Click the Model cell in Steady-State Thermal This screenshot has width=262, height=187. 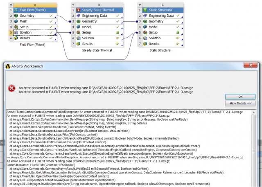click(88, 27)
